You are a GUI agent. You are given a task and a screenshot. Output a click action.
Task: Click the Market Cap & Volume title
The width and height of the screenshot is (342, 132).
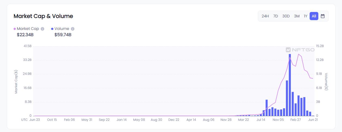43,16
